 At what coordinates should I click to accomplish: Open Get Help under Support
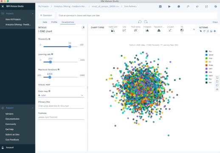[9, 129]
